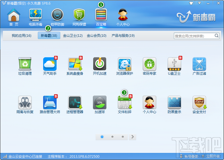Launch 安全支付 secure payment

[199, 105]
